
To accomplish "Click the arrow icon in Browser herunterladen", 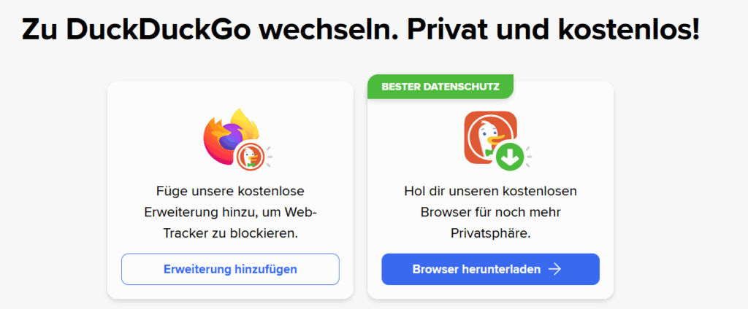I will click(x=554, y=269).
